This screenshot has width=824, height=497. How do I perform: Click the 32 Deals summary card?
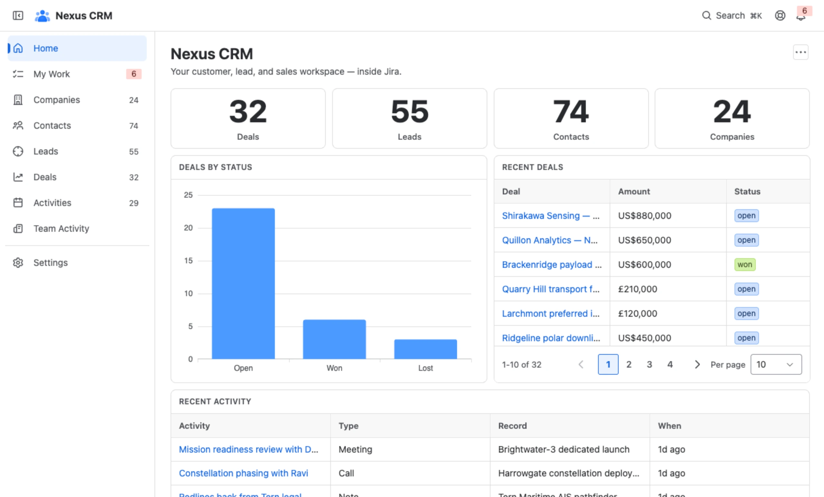point(248,118)
